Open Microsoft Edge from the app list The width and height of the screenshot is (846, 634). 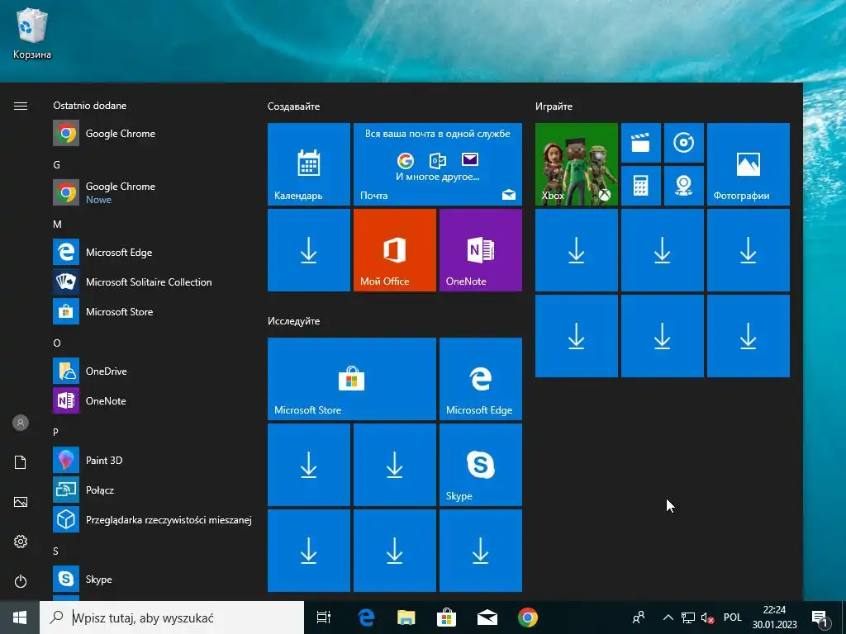click(x=151, y=252)
